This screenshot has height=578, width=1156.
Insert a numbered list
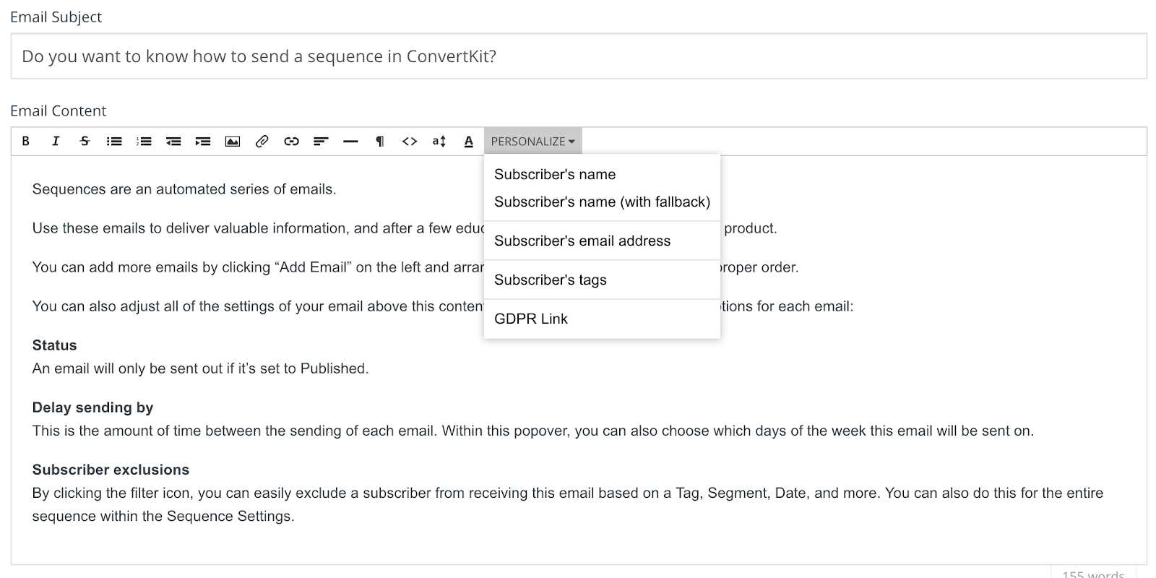click(144, 142)
